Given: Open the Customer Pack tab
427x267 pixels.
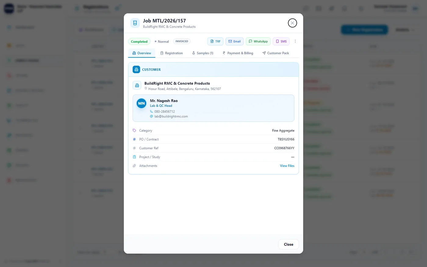Looking at the screenshot, I should pyautogui.click(x=275, y=53).
